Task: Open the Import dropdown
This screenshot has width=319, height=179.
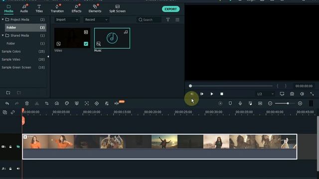Action: click(67, 20)
